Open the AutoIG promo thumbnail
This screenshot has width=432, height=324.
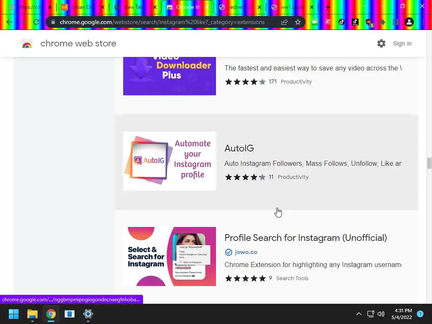click(x=170, y=161)
